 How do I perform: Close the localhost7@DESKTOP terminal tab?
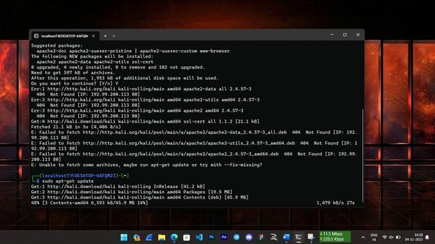point(94,36)
